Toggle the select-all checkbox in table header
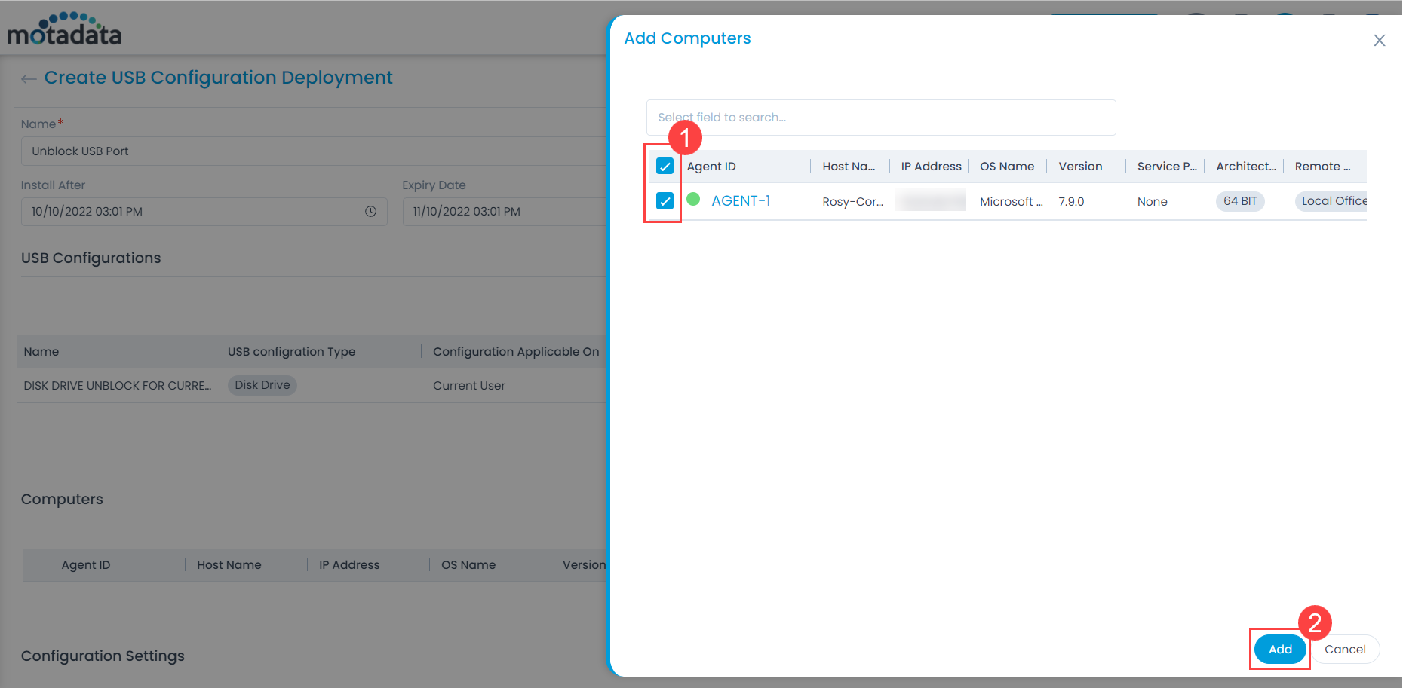This screenshot has height=688, width=1403. coord(665,167)
